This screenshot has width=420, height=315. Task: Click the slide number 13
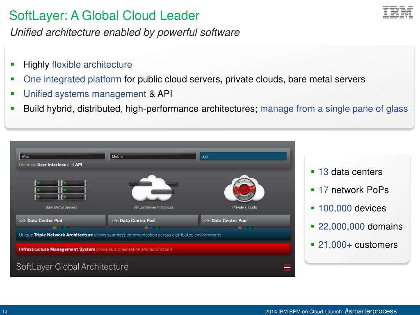(x=5, y=312)
